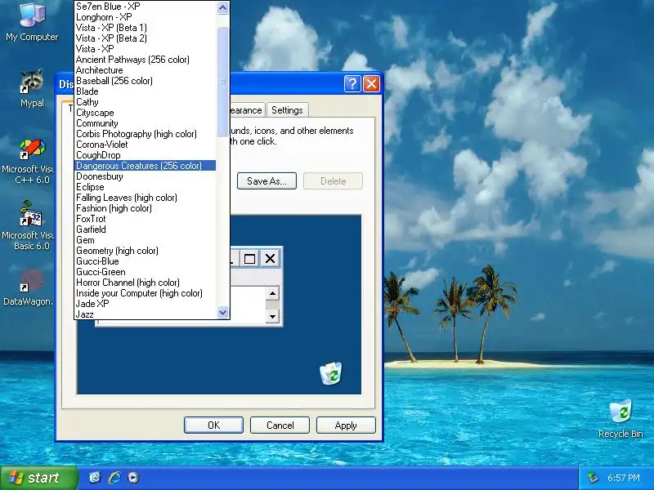Viewport: 654px width, 490px height.
Task: Select Geometry (high color) theme
Action: (x=146, y=251)
